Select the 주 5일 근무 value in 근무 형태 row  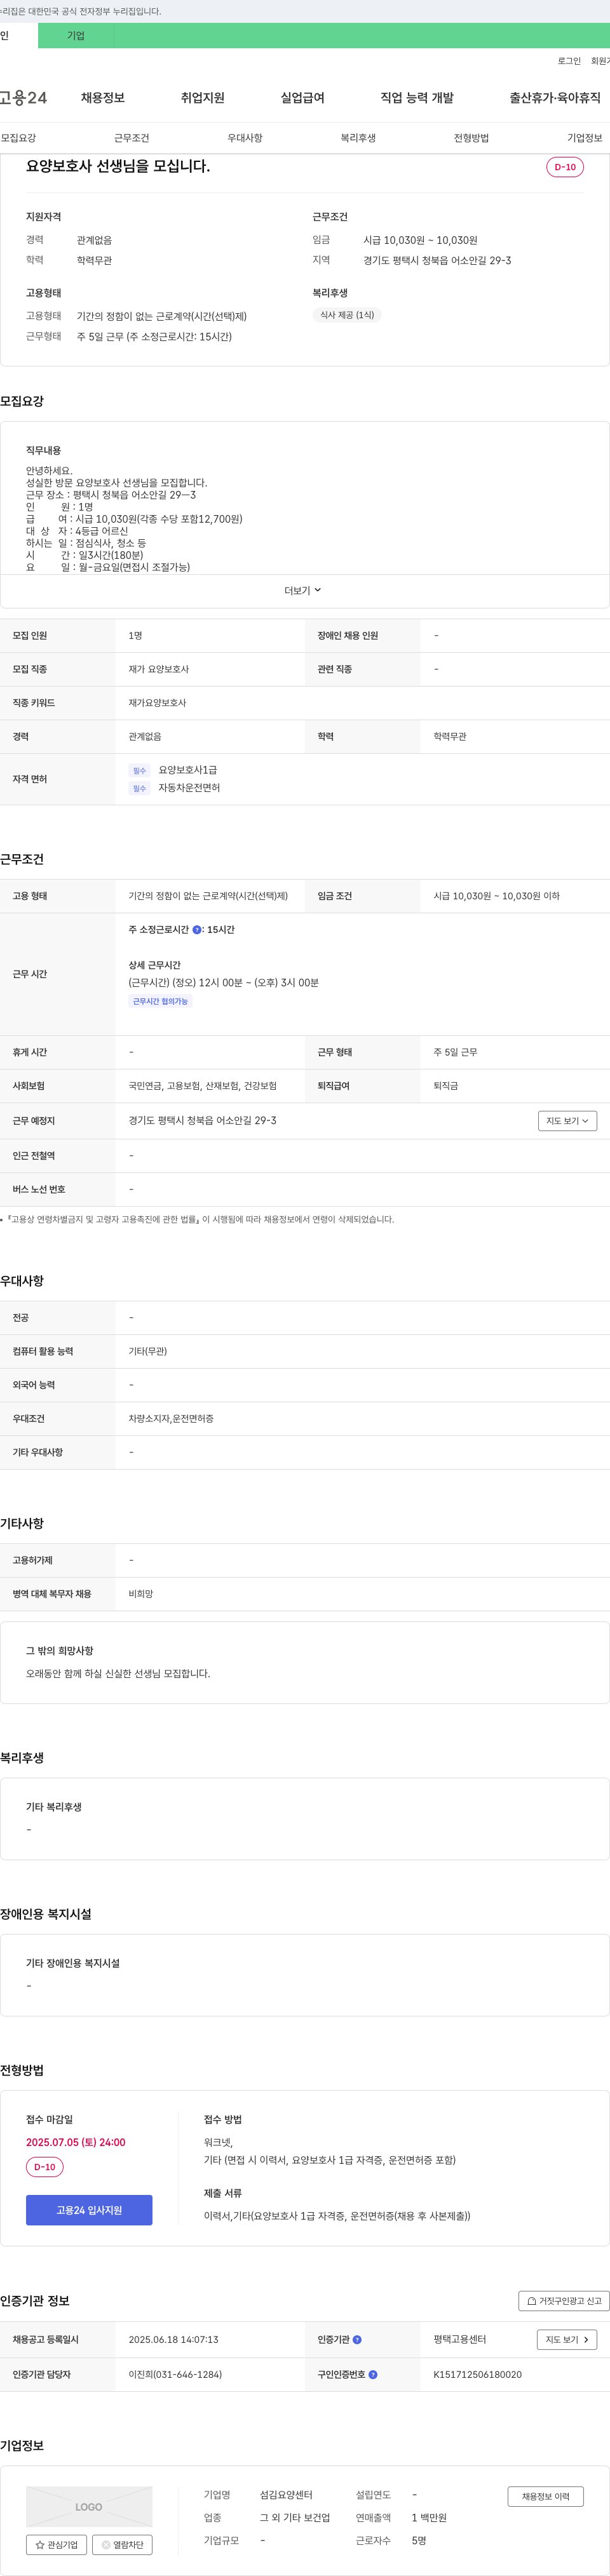(455, 1052)
